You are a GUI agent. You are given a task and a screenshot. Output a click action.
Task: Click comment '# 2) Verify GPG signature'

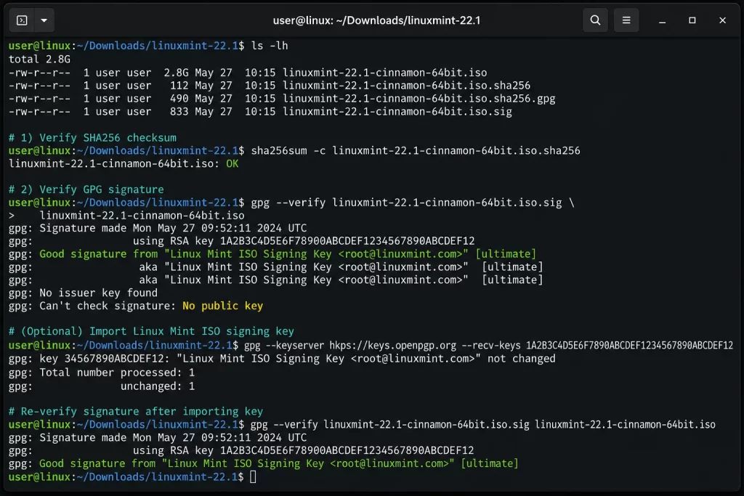86,190
